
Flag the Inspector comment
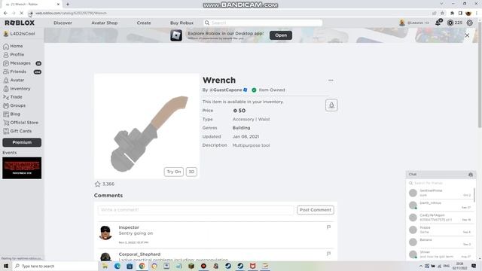(328, 227)
